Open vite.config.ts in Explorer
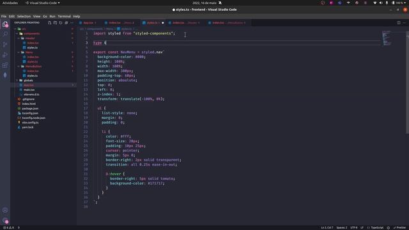Image resolution: width=409 pixels, height=230 pixels. (30, 123)
